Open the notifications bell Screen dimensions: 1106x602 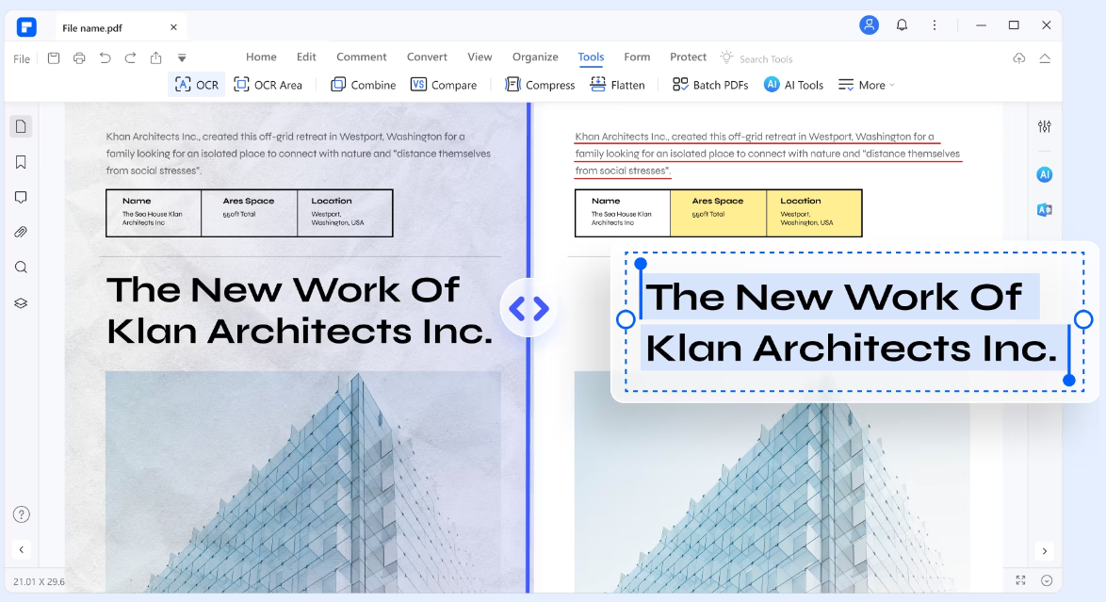[903, 24]
